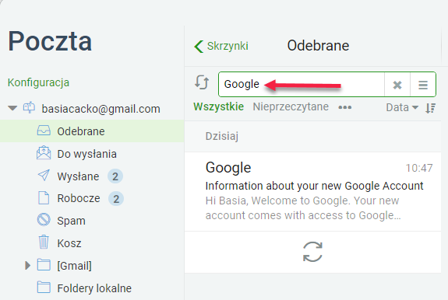Image resolution: width=448 pixels, height=300 pixels.
Task: Click the Poczta title
Action: click(x=50, y=41)
